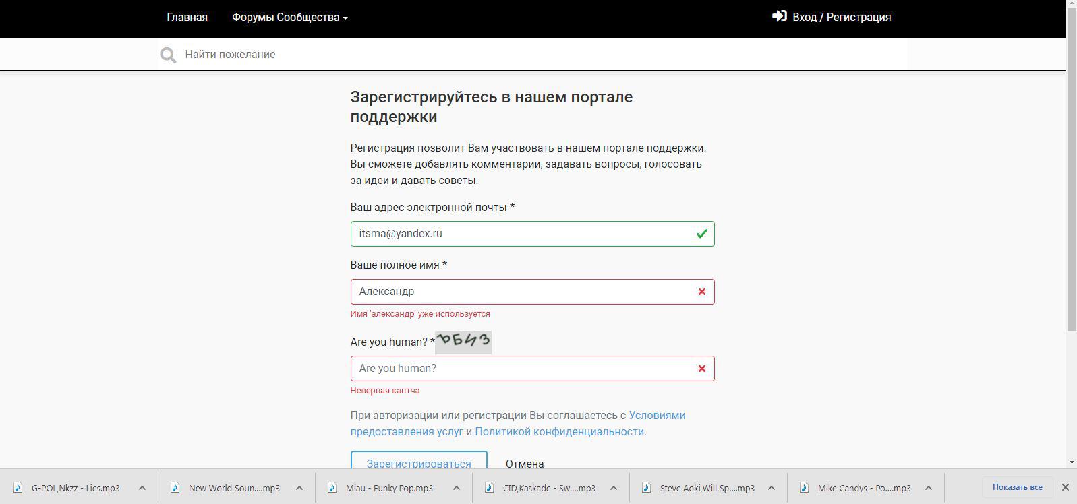Click the Are you human? input field
Viewport: 1077px width, 504px height.
point(532,369)
